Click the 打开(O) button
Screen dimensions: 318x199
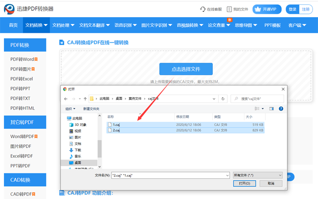245,183
